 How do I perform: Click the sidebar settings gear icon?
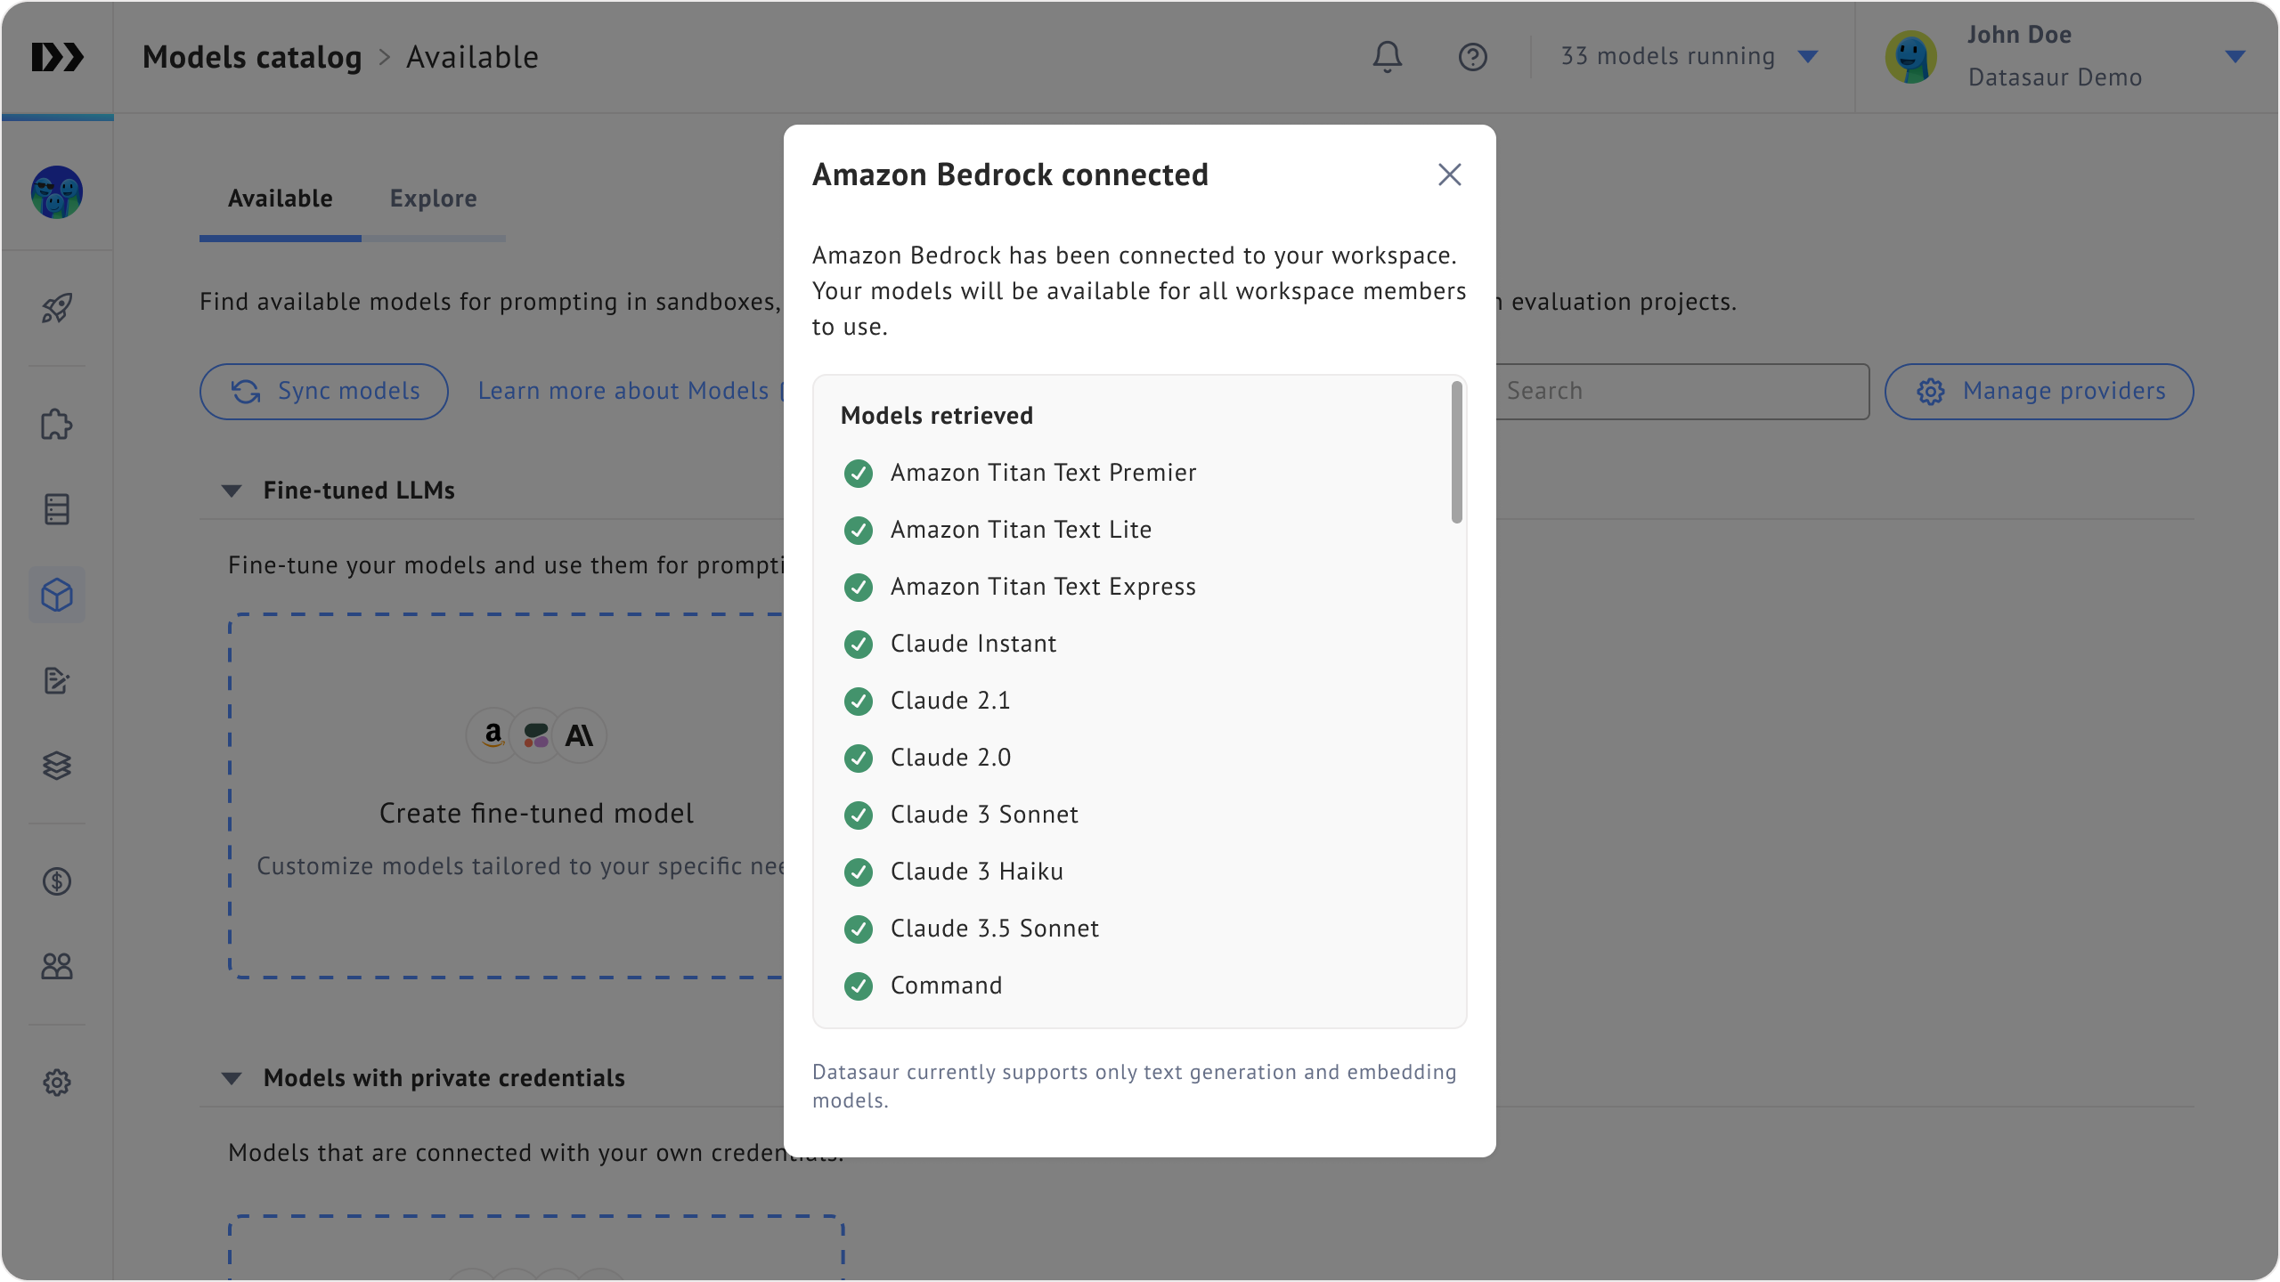point(57,1083)
